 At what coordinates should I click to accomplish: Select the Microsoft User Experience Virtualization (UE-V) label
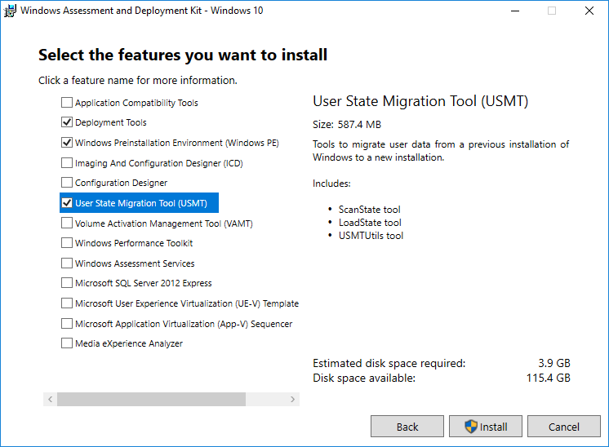[x=186, y=303]
